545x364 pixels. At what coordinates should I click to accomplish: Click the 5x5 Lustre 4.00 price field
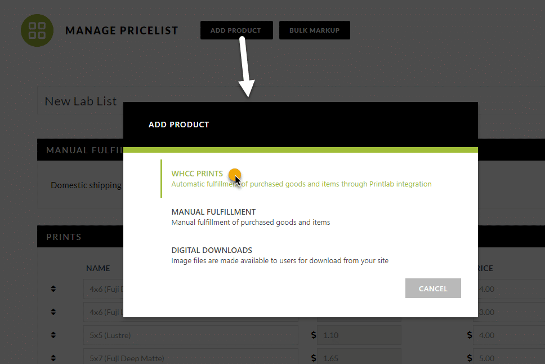click(x=509, y=335)
